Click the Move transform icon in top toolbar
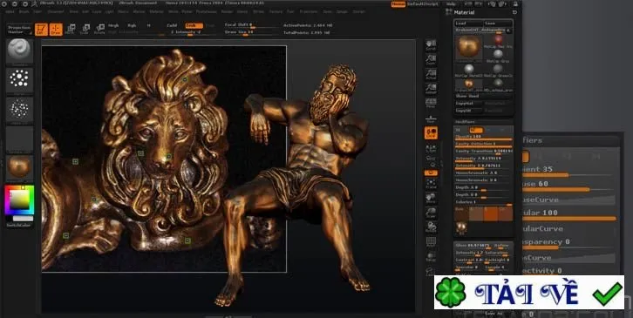This screenshot has width=633, height=318. coord(71,29)
